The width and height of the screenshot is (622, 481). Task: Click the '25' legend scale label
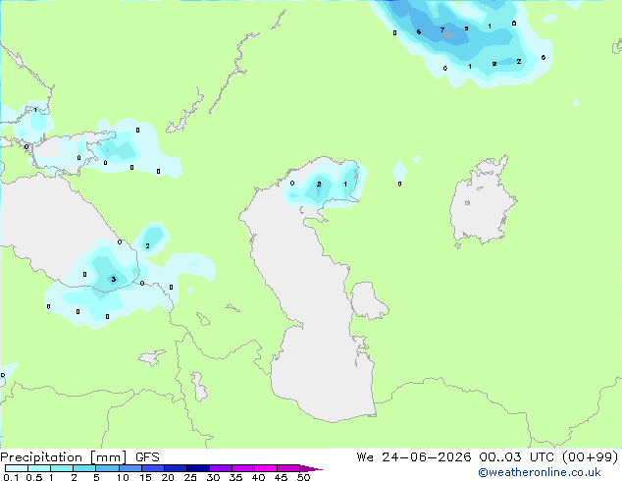pos(190,477)
